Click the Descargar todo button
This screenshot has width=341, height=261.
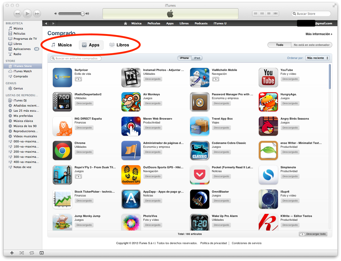(x=313, y=234)
